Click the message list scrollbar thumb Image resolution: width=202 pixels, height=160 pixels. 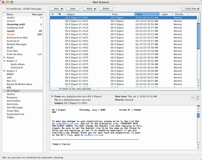coord(199,36)
